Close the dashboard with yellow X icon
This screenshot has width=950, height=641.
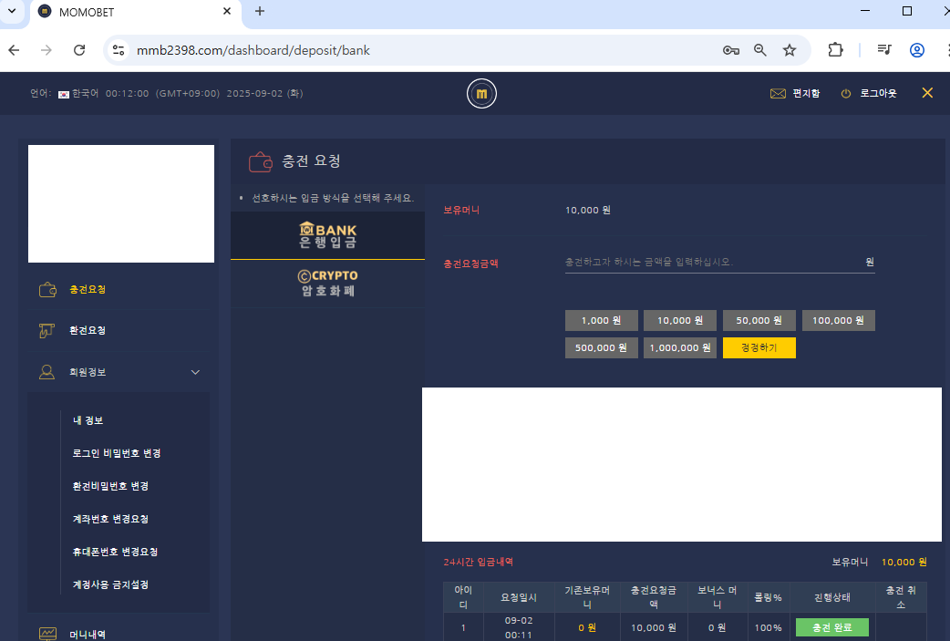click(927, 93)
